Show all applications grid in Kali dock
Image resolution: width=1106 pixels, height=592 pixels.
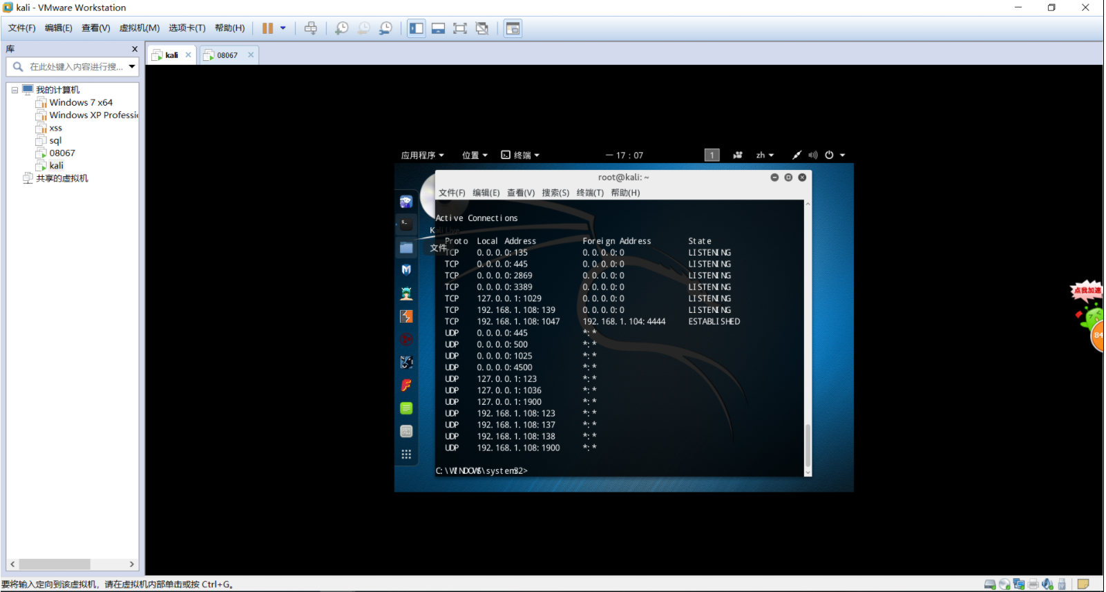pyautogui.click(x=406, y=455)
